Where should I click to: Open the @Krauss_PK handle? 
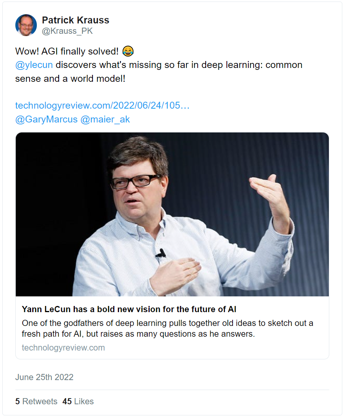pos(67,31)
